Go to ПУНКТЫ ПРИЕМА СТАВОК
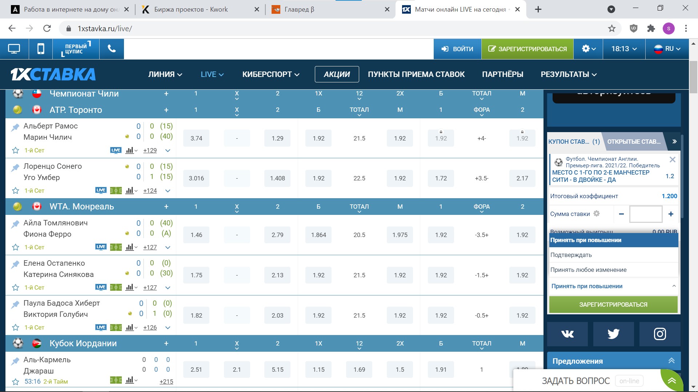 click(416, 74)
